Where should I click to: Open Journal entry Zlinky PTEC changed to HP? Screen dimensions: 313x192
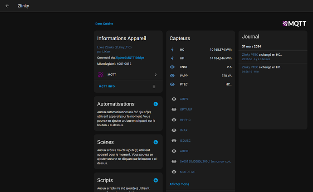point(262,67)
